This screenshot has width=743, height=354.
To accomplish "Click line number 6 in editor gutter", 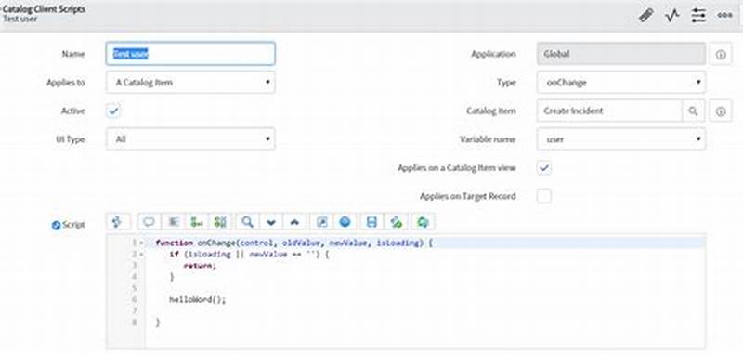I will point(135,299).
